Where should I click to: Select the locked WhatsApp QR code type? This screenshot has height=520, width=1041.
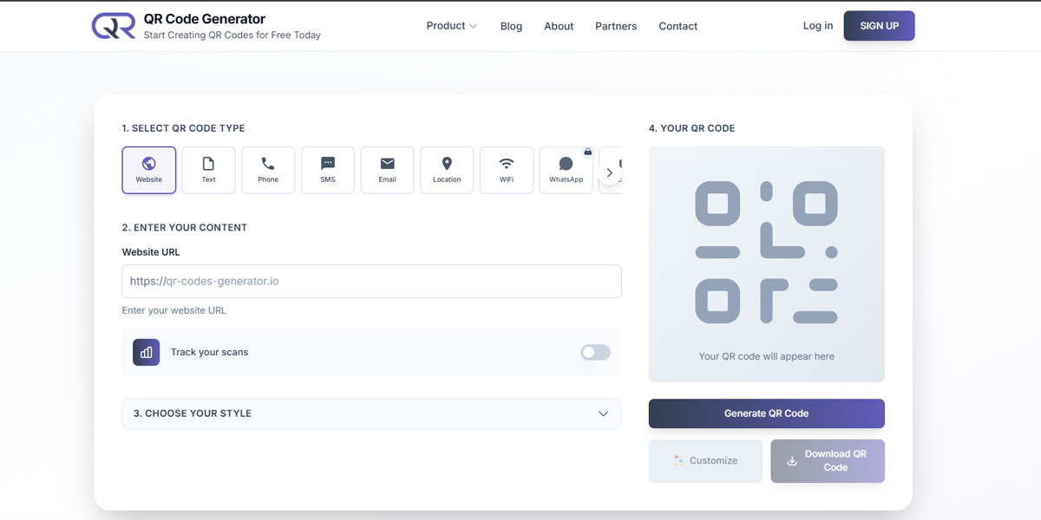(566, 170)
